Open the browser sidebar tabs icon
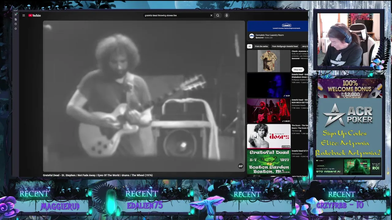392x220 pixels. [x=16, y=19]
